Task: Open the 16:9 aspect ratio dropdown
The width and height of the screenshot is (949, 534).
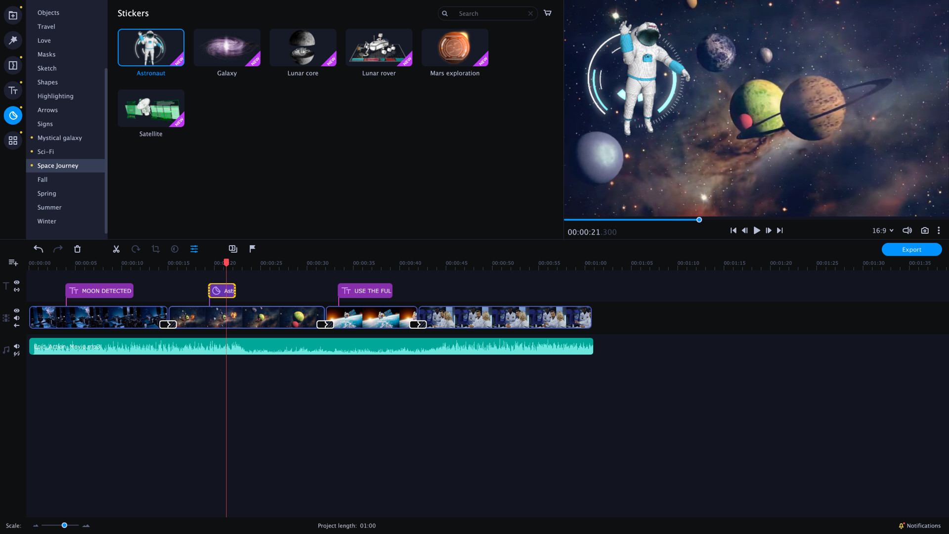Action: click(883, 230)
